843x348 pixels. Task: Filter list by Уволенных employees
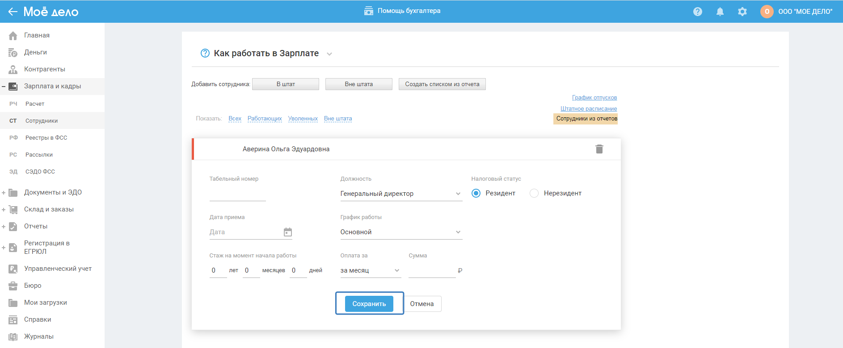pos(303,119)
